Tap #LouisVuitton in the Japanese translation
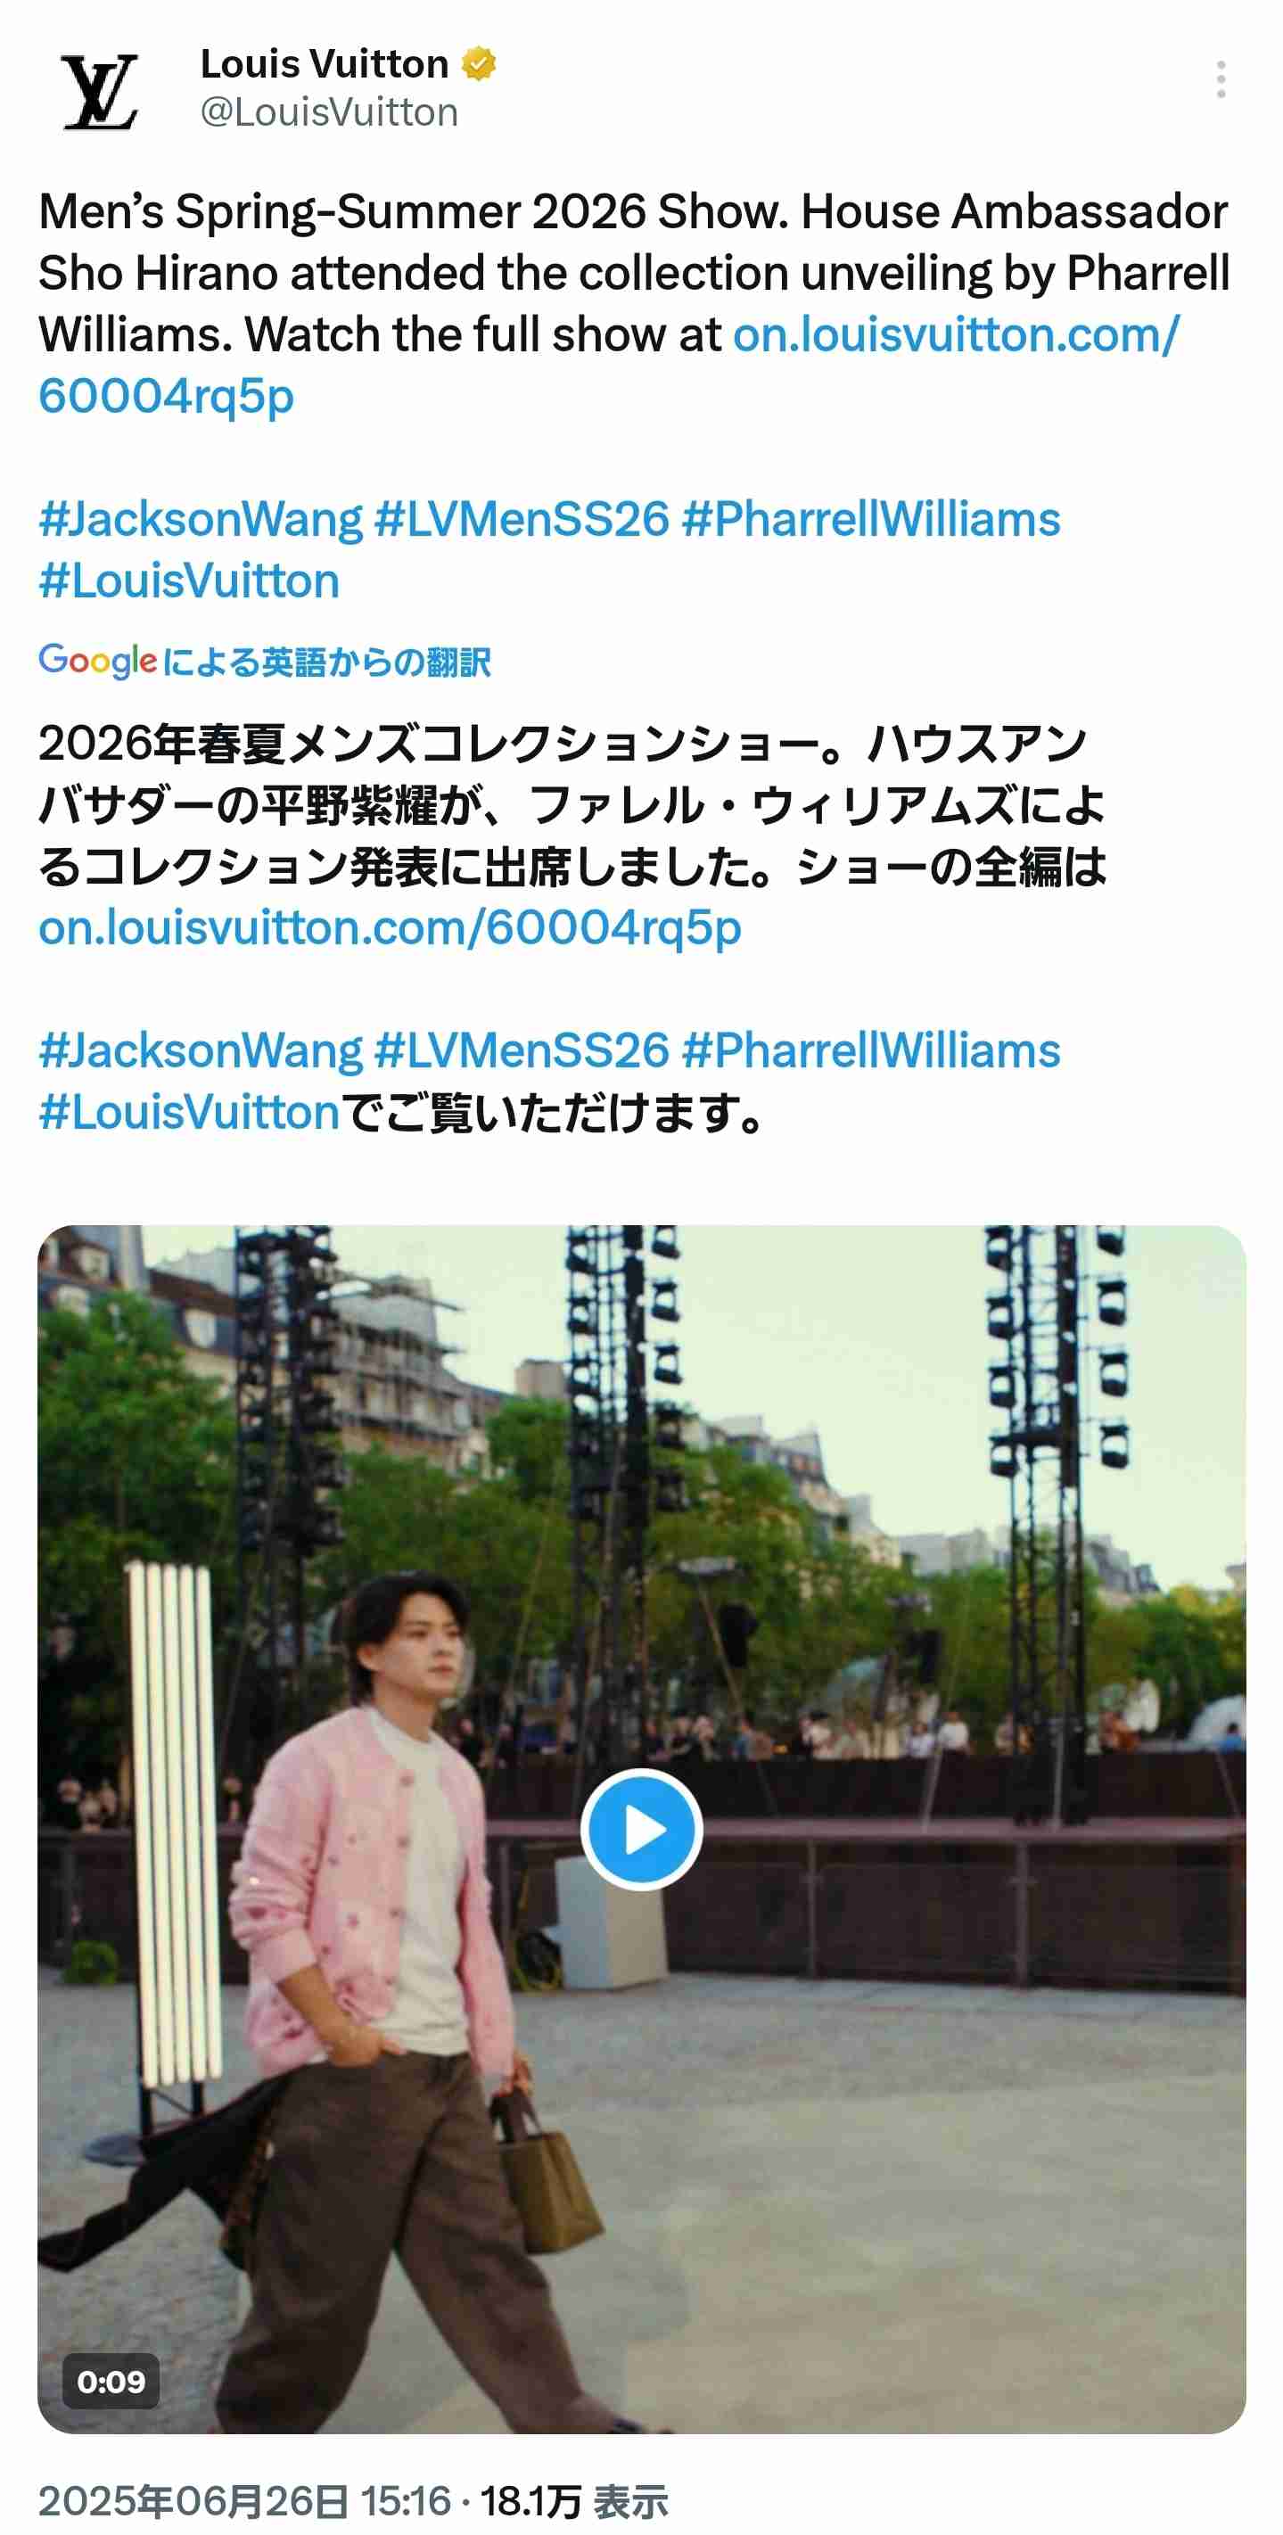 189,1112
